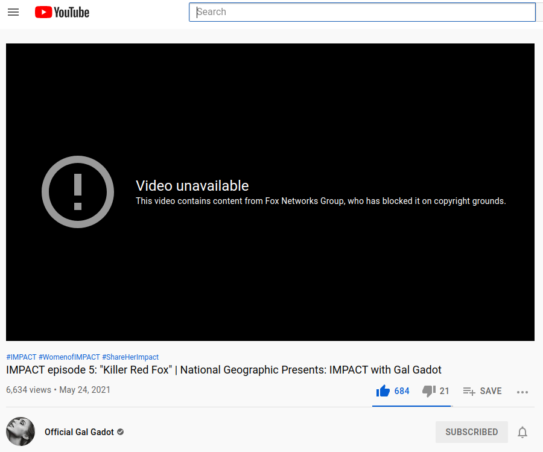Click the 'Video unavailable' heading
Screen dimensions: 543x452
[x=192, y=186]
